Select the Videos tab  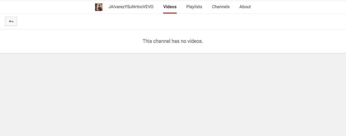coord(170,7)
